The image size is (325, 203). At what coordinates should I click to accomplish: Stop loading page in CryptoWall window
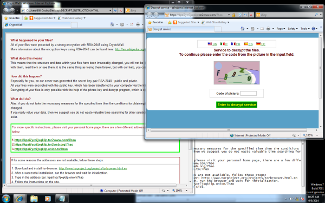click(121, 11)
